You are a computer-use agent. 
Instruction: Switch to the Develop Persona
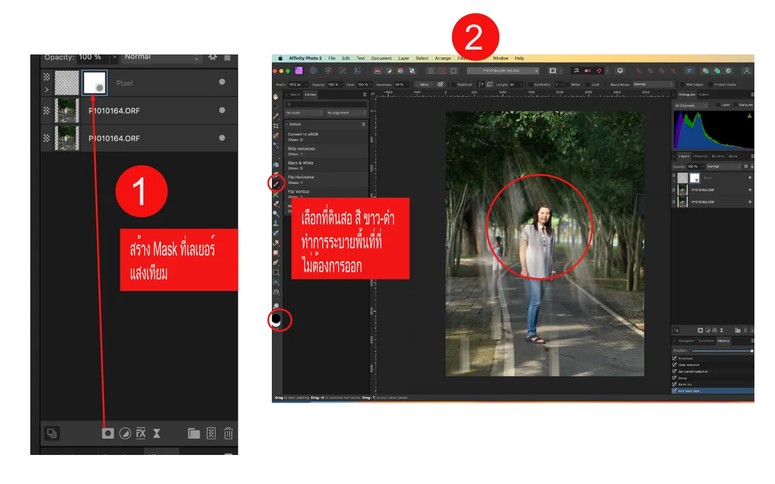pyautogui.click(x=328, y=71)
